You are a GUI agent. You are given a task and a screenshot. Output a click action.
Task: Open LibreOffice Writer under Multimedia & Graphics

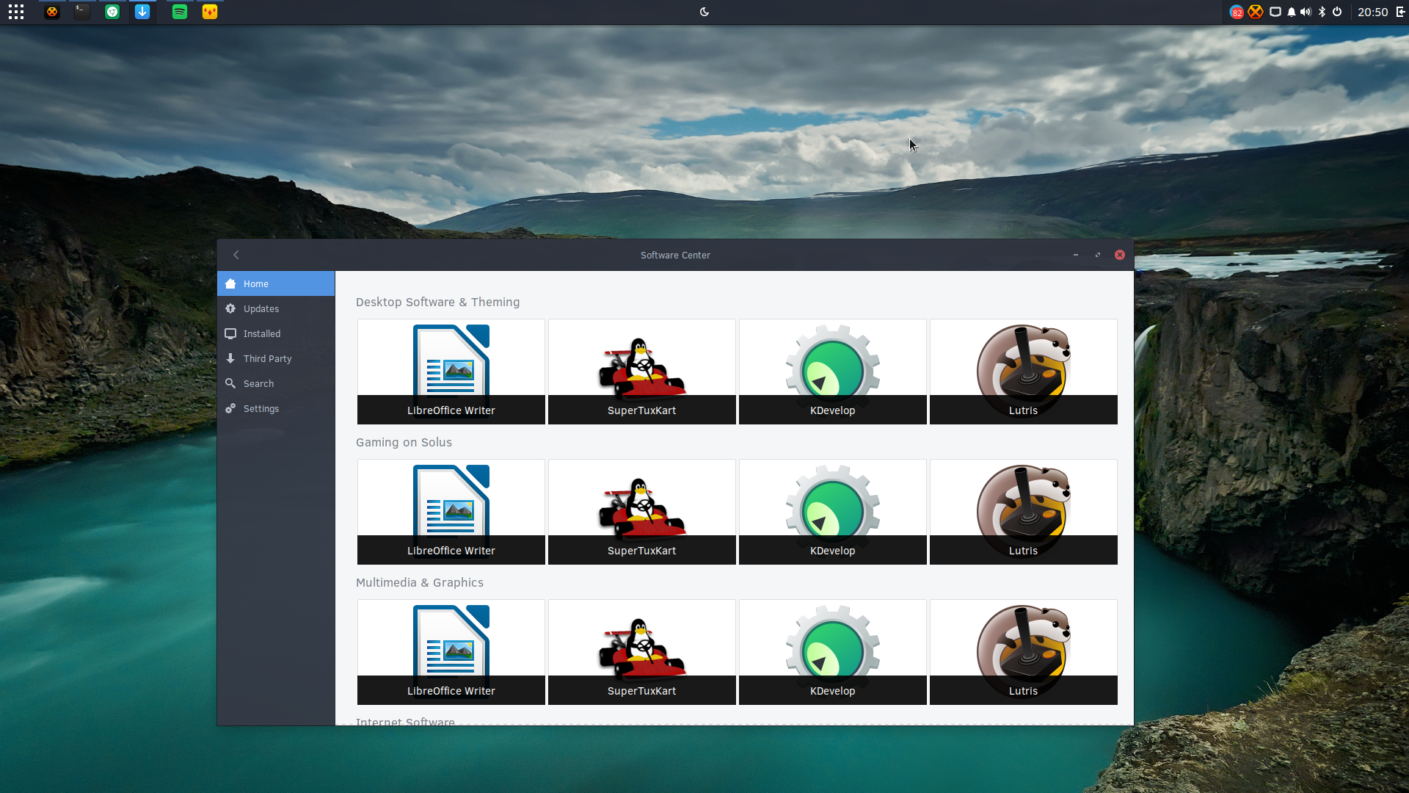451,652
